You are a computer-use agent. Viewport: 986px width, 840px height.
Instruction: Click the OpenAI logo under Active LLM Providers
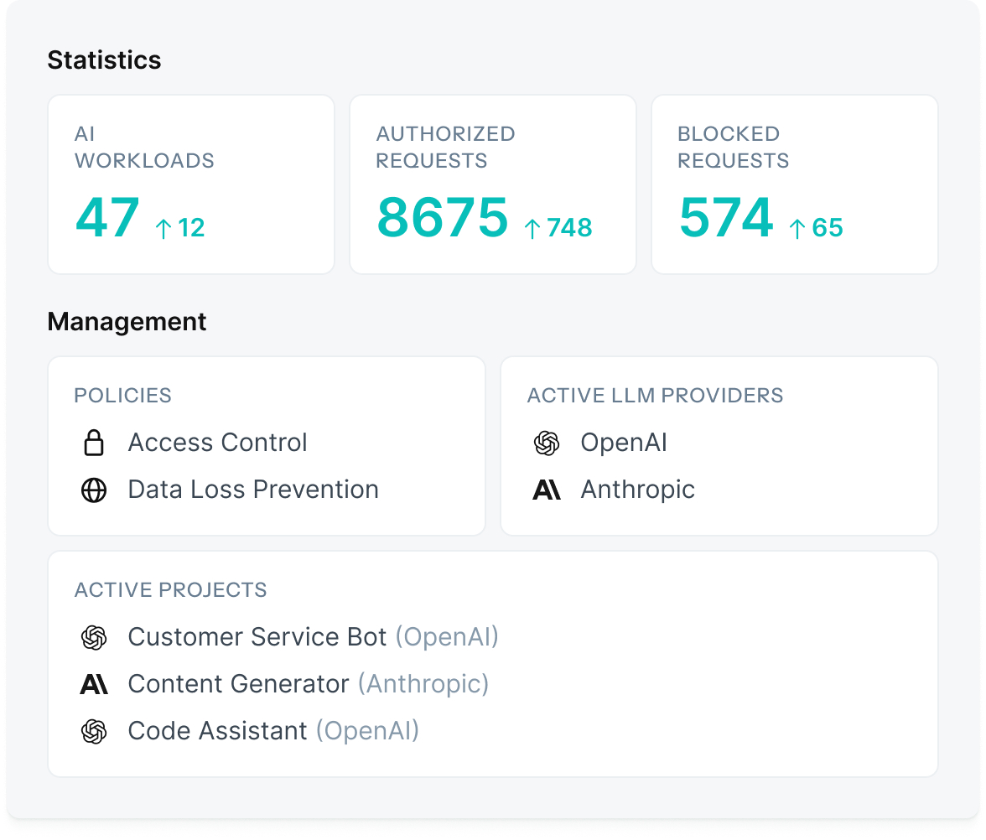[547, 443]
